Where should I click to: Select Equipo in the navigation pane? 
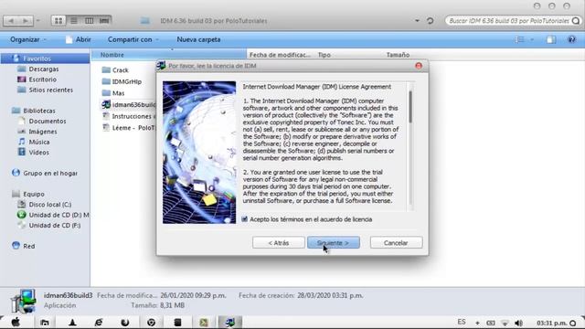(28, 194)
